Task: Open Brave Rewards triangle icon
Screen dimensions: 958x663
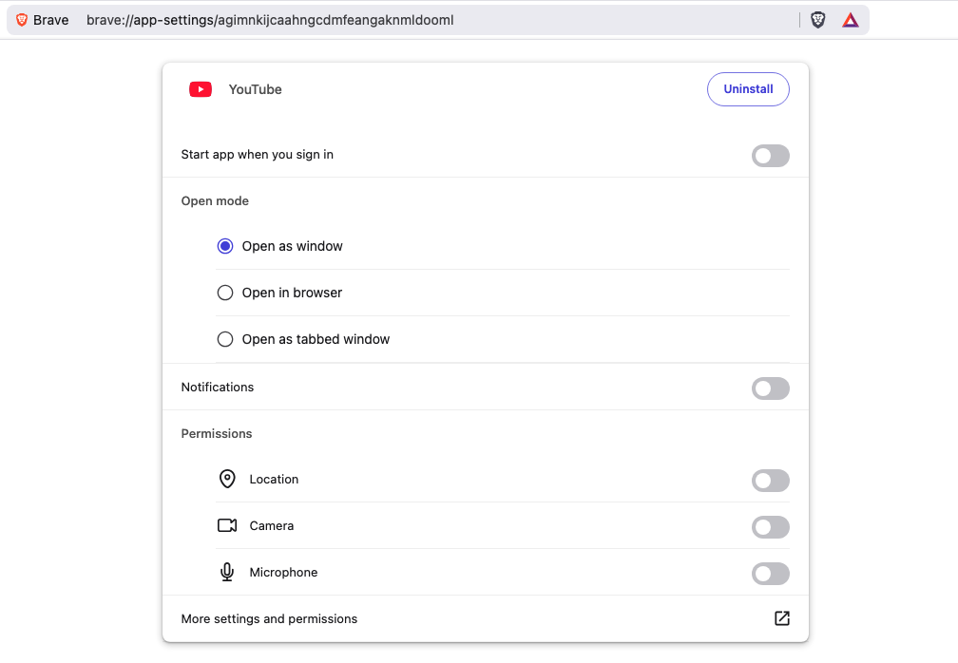Action: tap(851, 20)
